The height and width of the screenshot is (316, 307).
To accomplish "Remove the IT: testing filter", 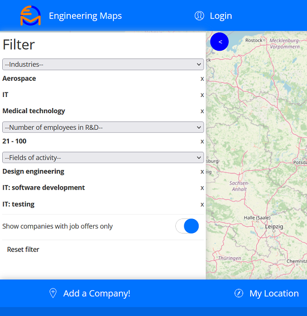I will (202, 205).
